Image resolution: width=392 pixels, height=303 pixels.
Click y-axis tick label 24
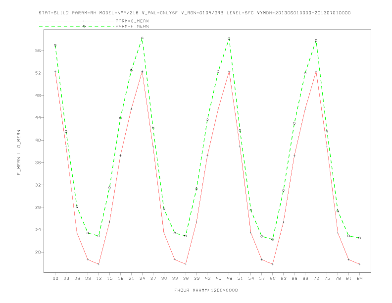[x=38, y=230]
